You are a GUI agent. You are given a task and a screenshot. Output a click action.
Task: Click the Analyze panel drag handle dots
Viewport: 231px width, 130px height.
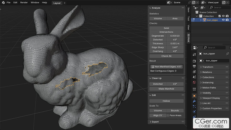(x=183, y=8)
